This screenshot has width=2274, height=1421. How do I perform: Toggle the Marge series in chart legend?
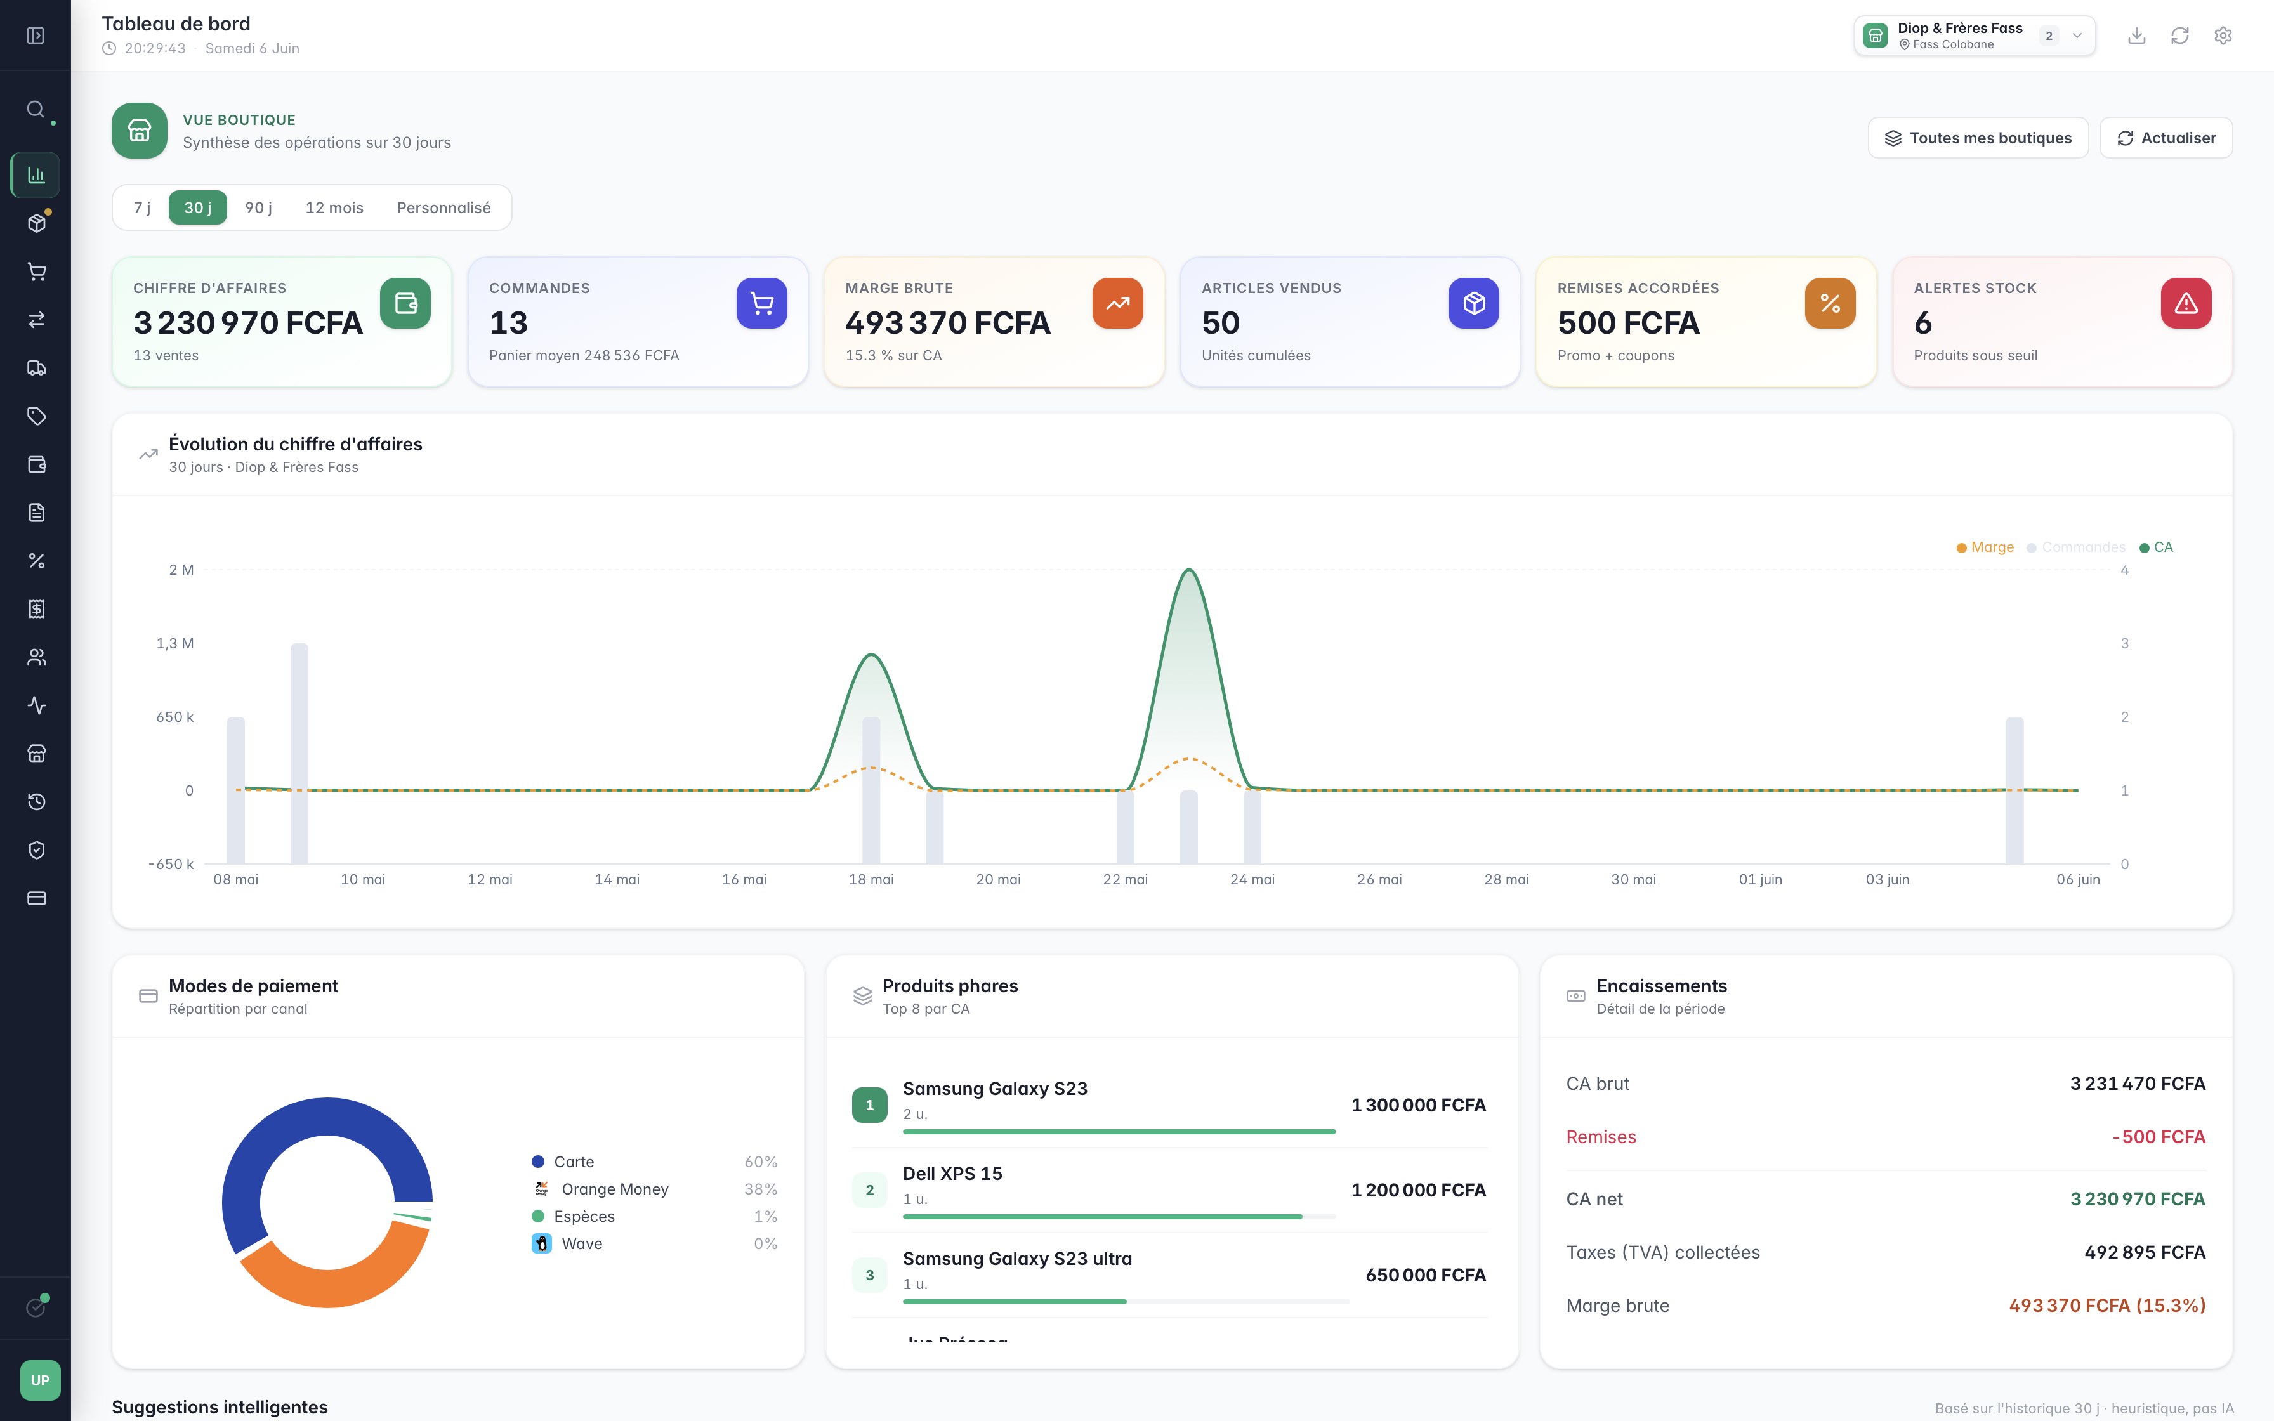(x=1985, y=547)
